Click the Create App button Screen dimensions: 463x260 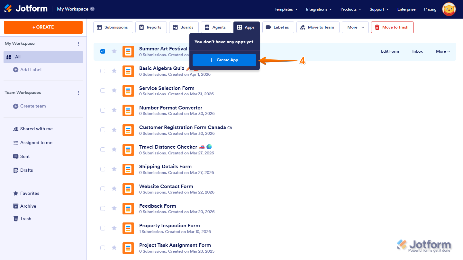(x=224, y=60)
